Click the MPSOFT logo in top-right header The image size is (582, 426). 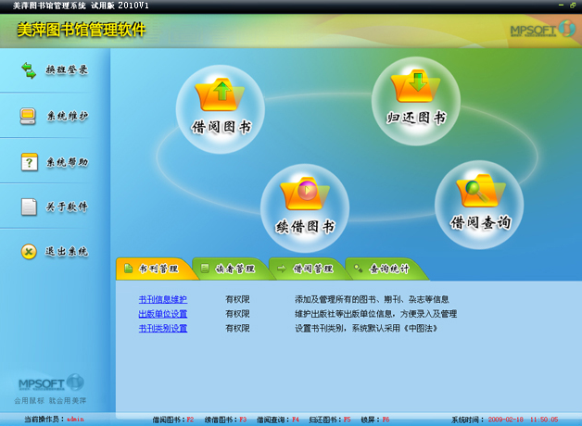point(543,29)
